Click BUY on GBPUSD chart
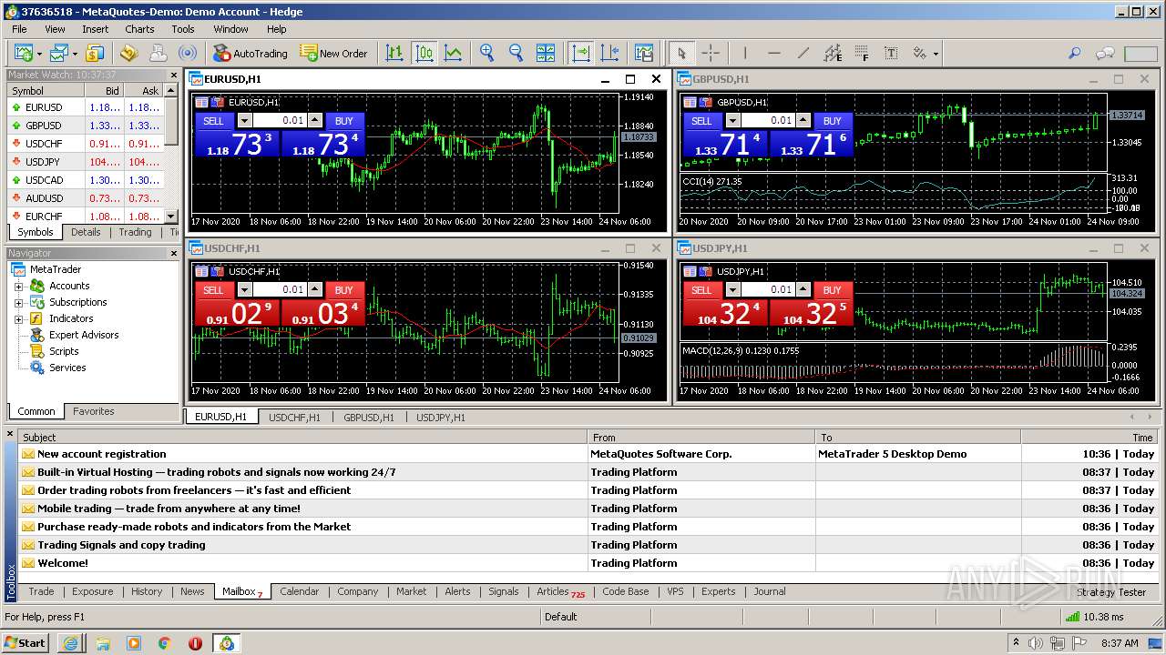 832,121
